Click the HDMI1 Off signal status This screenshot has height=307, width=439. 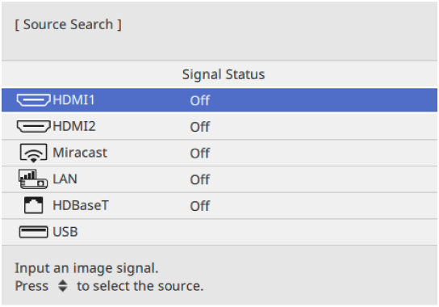200,100
